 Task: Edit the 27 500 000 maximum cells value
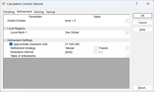tap(97, 44)
